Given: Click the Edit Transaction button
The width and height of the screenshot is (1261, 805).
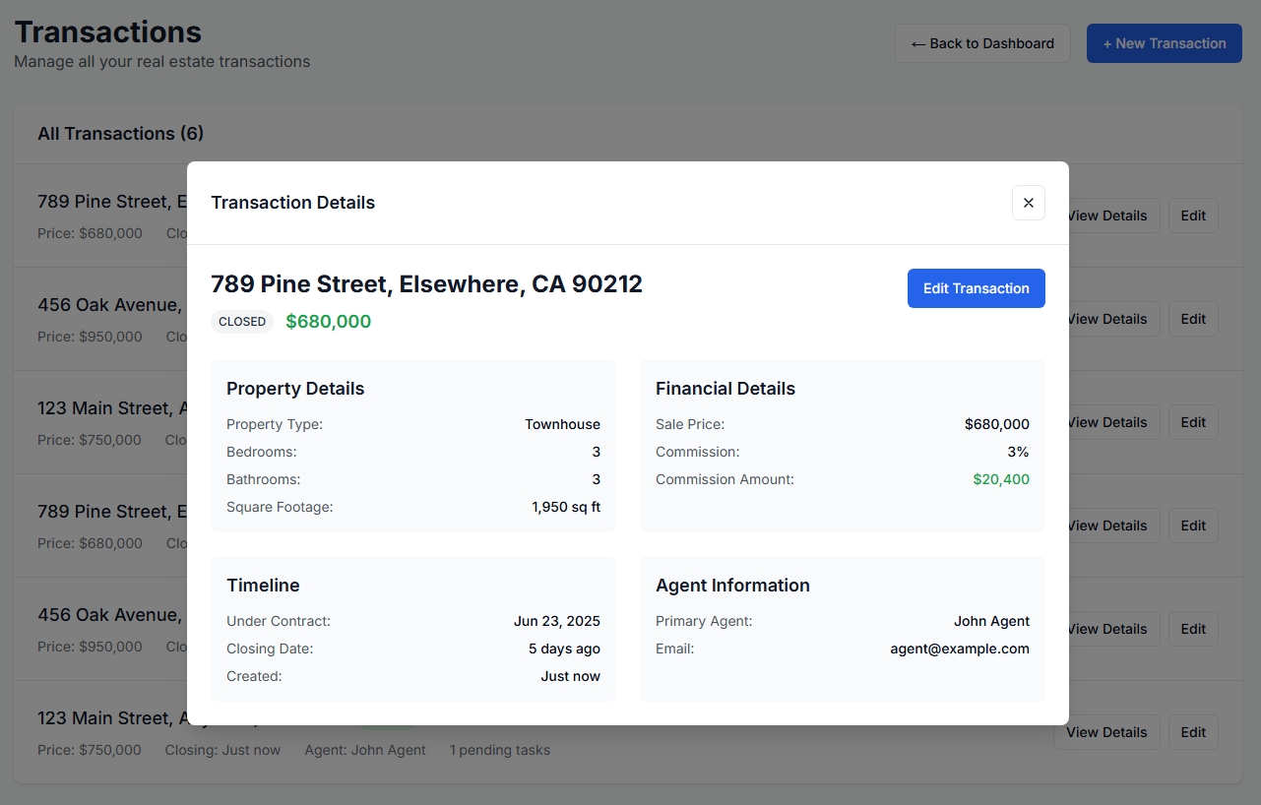Looking at the screenshot, I should tap(976, 288).
